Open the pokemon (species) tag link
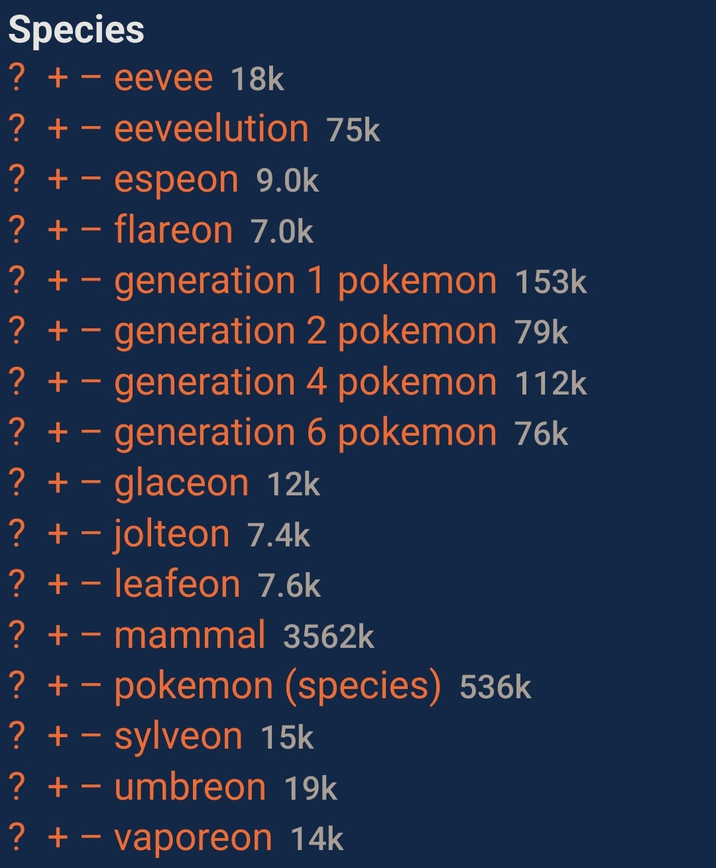 click(x=277, y=686)
